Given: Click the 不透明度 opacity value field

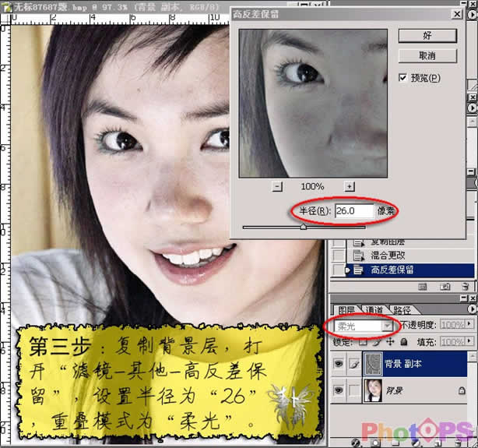Looking at the screenshot, I should tap(452, 324).
